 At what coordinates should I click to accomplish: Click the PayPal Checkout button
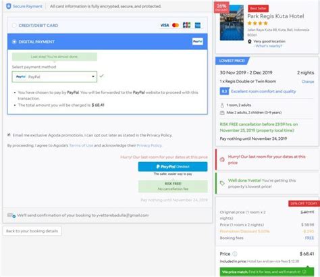[x=173, y=167]
